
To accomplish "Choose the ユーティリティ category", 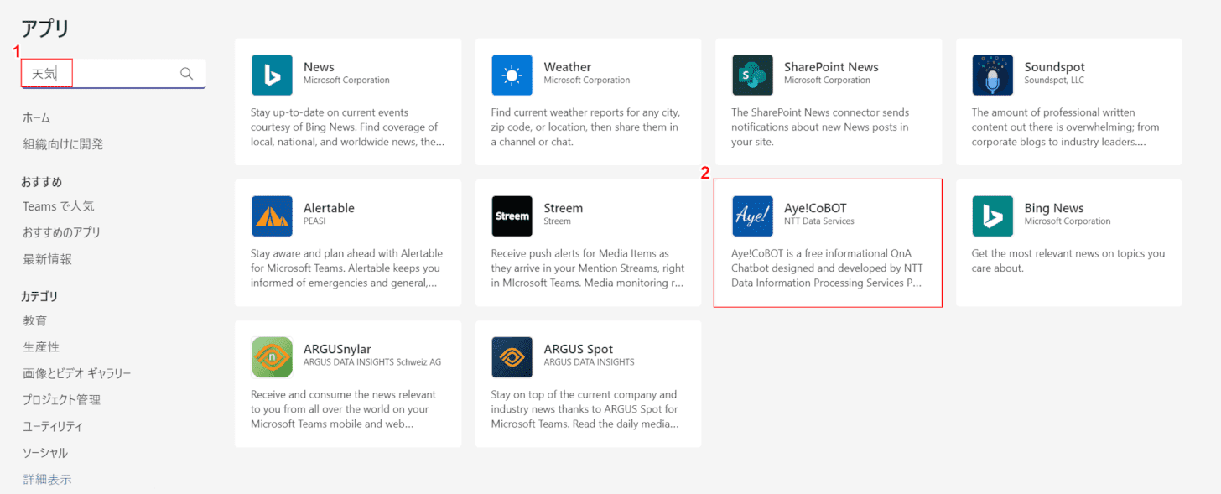I will coord(53,426).
